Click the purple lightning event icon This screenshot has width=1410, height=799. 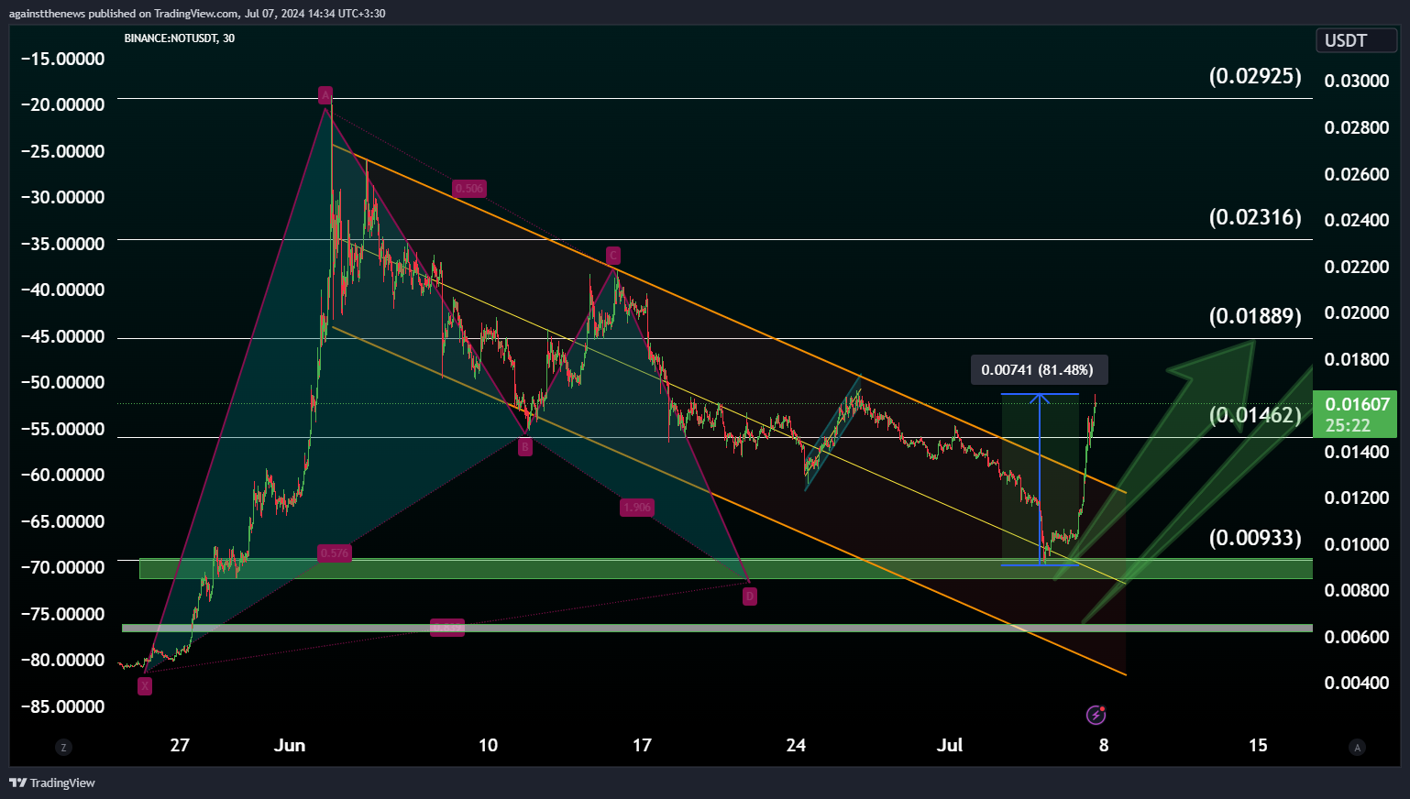[1096, 715]
